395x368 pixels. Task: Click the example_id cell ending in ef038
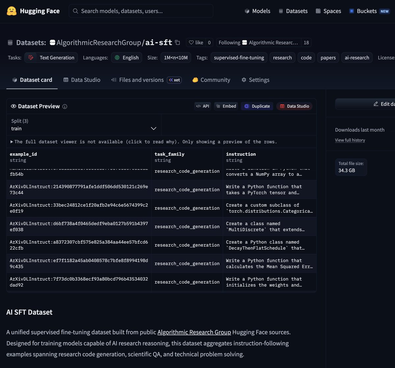(79, 227)
